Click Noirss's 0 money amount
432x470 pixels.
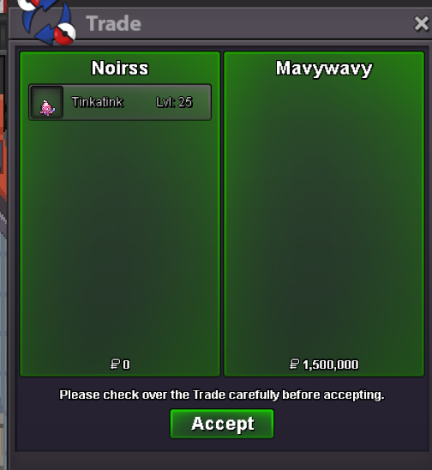126,365
